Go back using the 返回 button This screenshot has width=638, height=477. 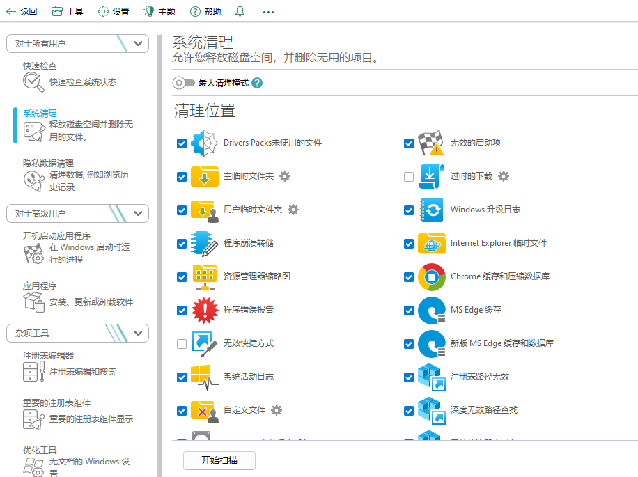click(x=22, y=11)
